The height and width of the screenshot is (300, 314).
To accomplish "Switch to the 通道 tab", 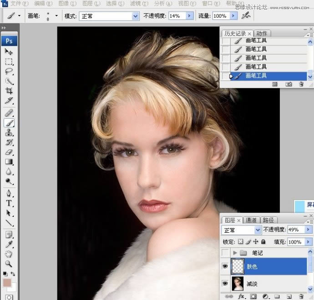I will [251, 220].
